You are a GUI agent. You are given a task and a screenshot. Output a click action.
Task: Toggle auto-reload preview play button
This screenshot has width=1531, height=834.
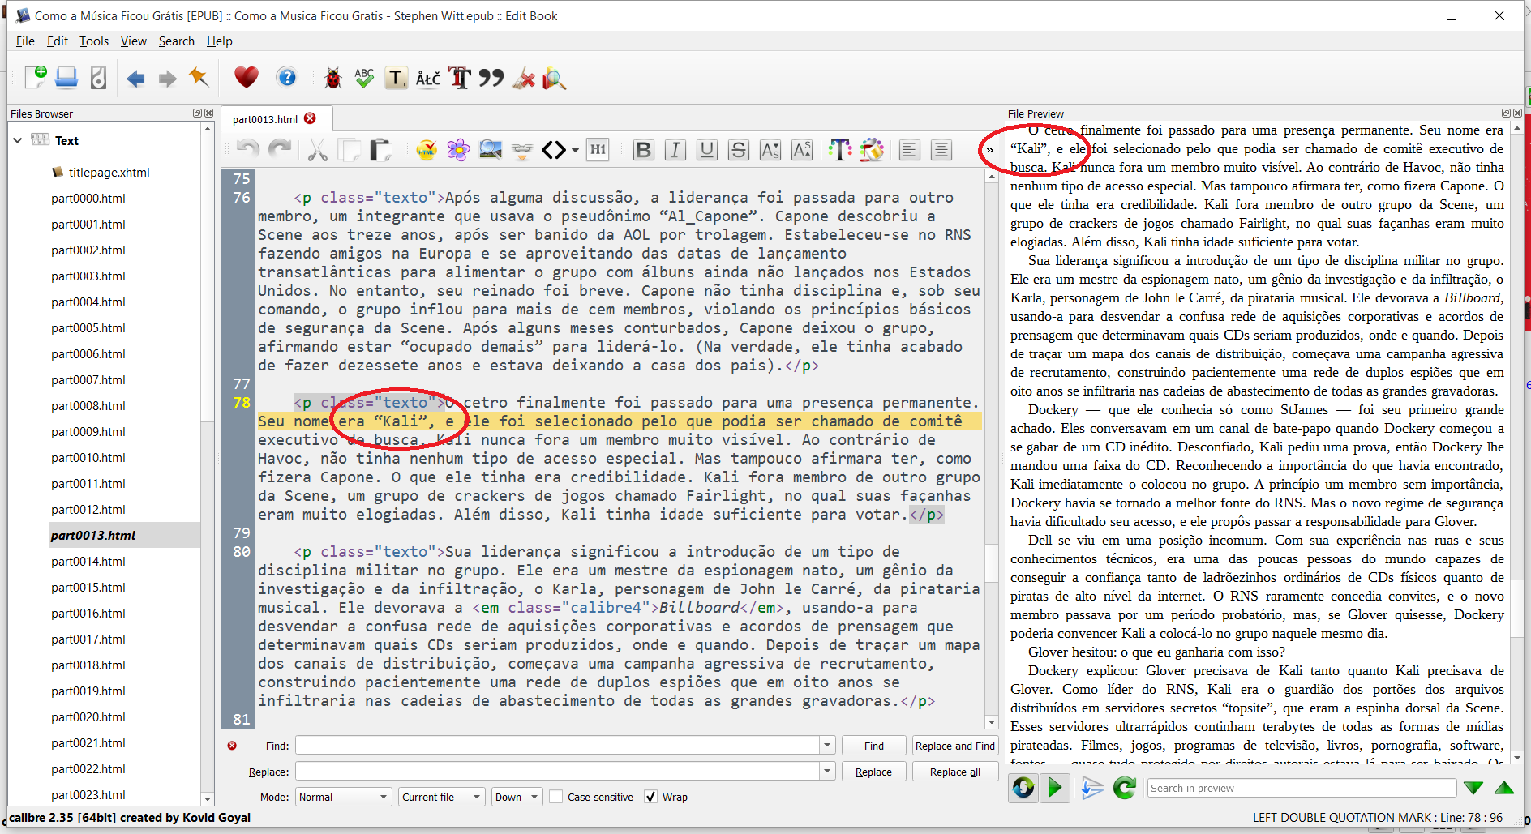(1055, 787)
